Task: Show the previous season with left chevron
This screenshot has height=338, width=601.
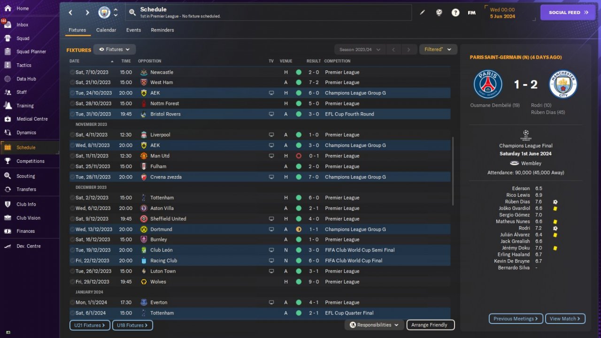Action: coord(393,49)
